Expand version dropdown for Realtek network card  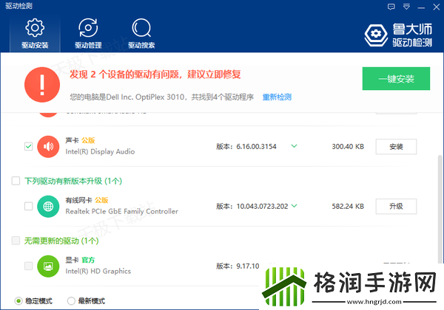pyautogui.click(x=295, y=206)
